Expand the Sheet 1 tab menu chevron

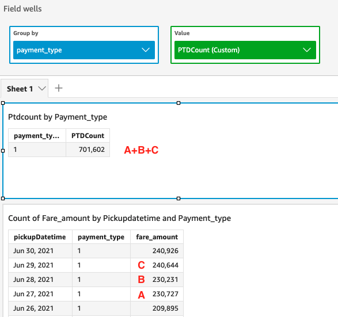pos(42,89)
